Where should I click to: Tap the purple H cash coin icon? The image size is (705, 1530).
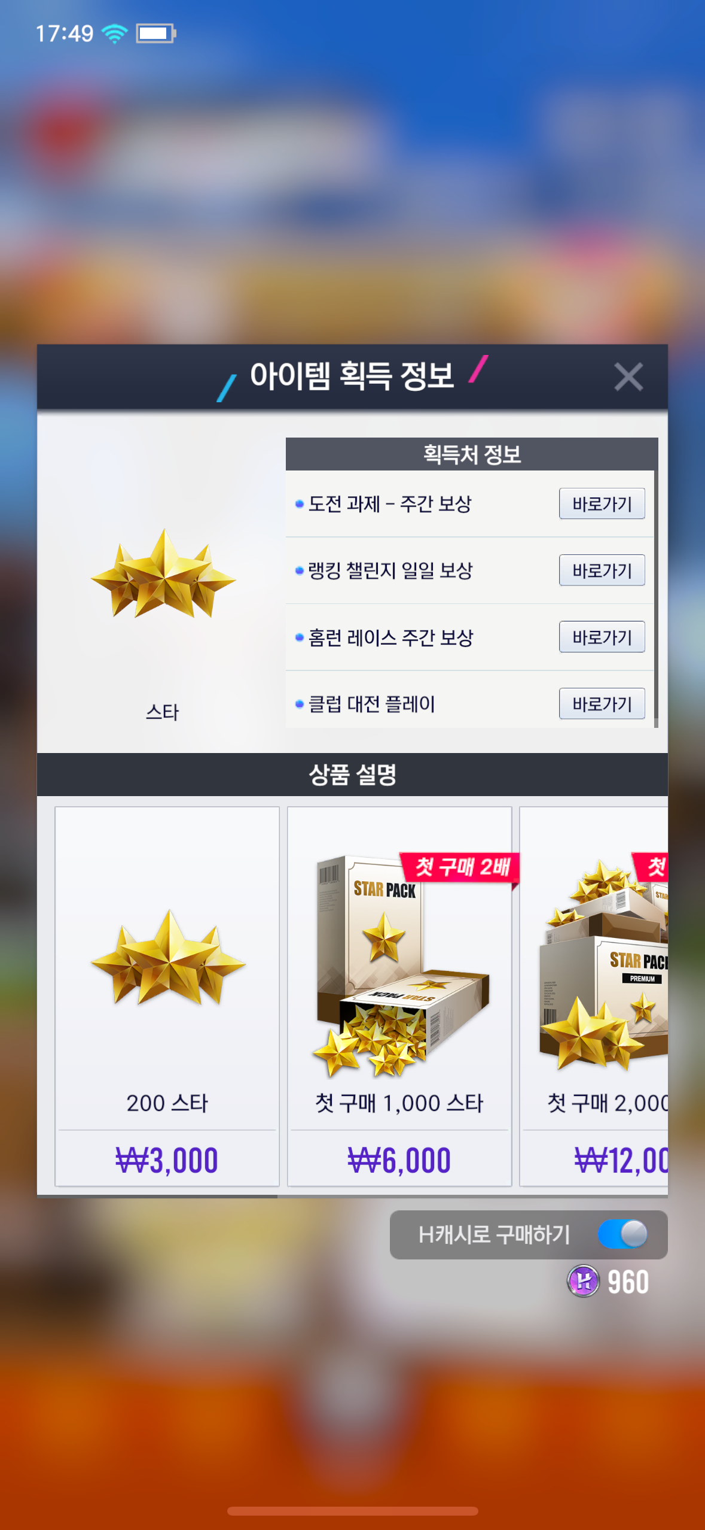click(x=583, y=1281)
